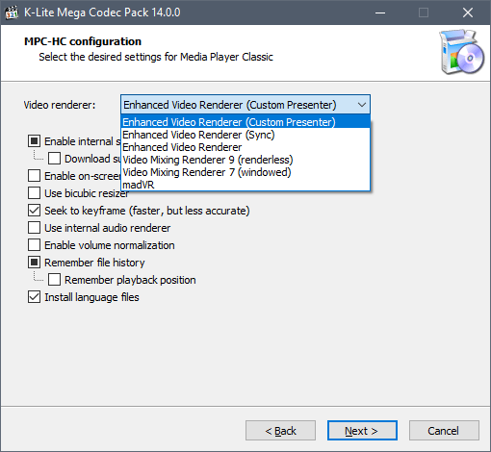Enable volume normalization checkbox
Screen dimensions: 491x452
35,245
